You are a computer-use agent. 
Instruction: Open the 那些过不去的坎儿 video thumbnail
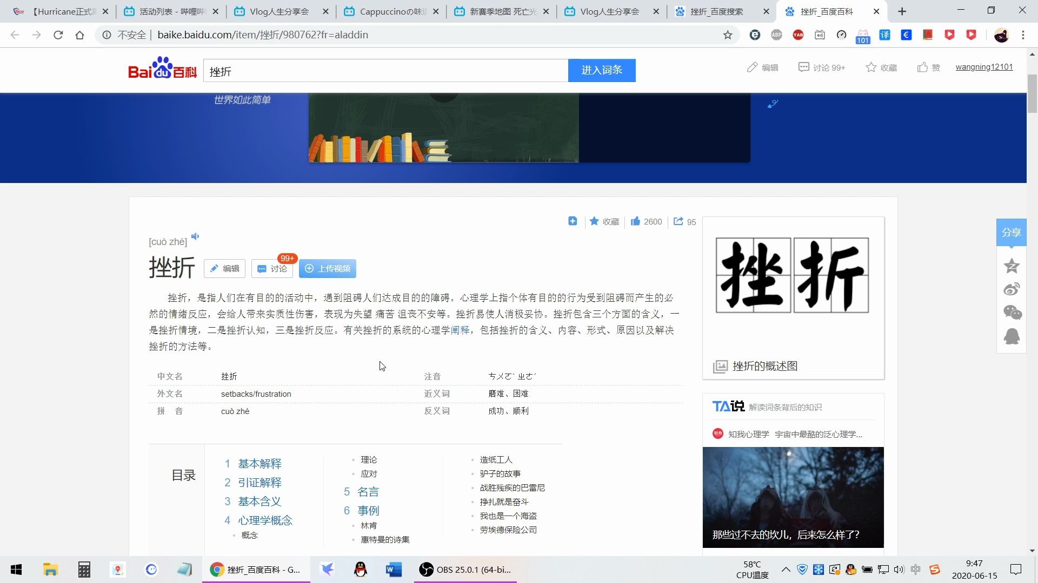[793, 497]
